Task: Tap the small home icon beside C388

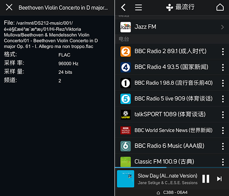Action: click(x=158, y=193)
